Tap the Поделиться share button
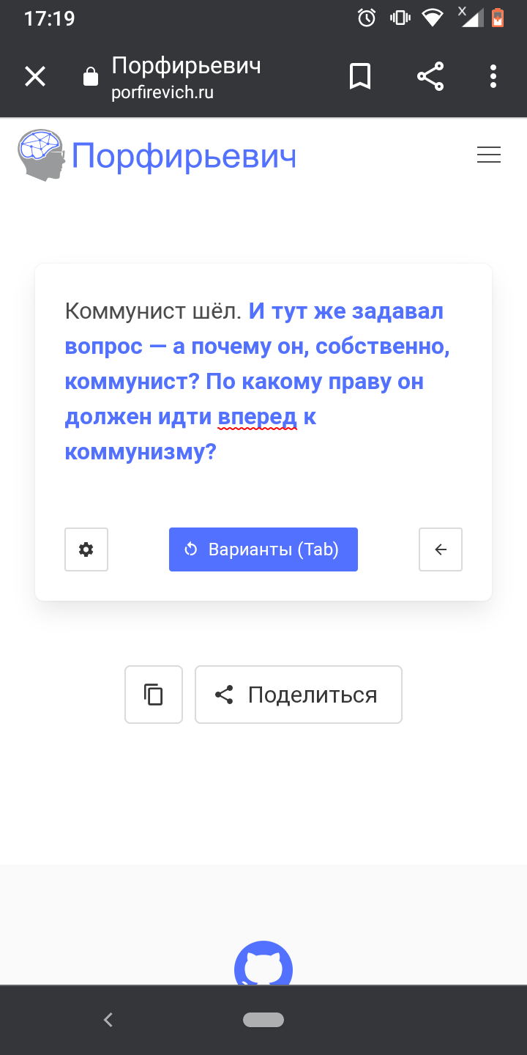 [299, 695]
